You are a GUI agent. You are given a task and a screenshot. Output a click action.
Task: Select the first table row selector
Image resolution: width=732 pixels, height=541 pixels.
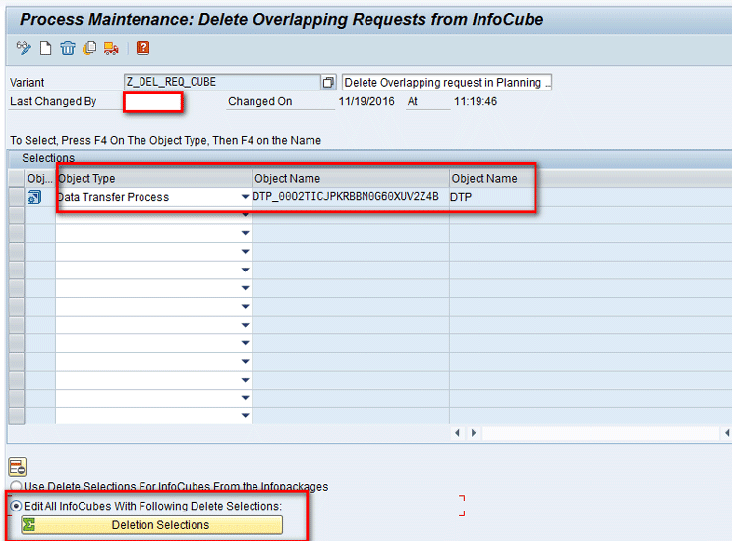coord(17,197)
